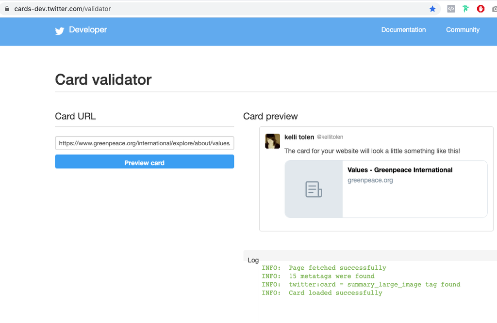
Task: Click the lock icon beside the URL
Action: (x=7, y=9)
